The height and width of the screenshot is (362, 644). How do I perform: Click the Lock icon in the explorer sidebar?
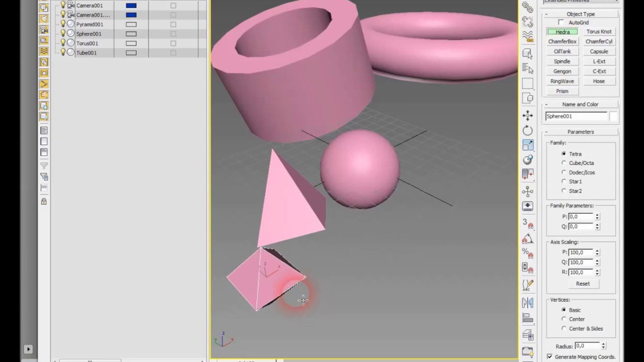pos(44,201)
